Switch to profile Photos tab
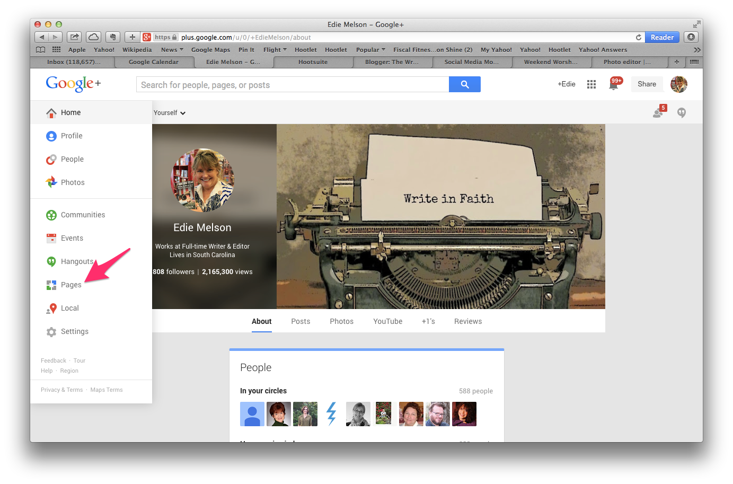The height and width of the screenshot is (484, 733). point(341,321)
